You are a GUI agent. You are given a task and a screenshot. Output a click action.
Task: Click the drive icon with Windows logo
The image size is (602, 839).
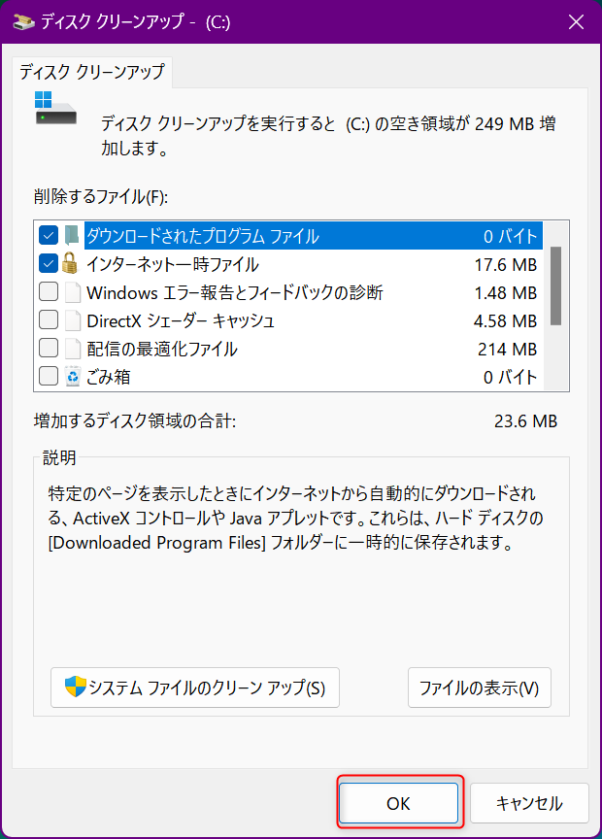pos(55,108)
